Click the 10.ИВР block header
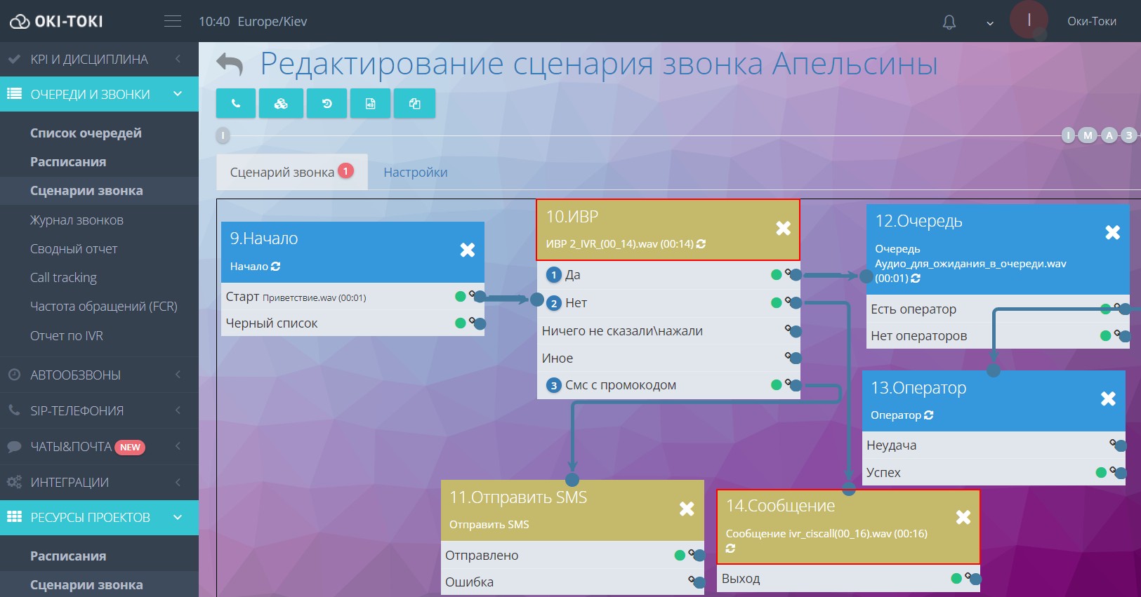 click(x=668, y=230)
